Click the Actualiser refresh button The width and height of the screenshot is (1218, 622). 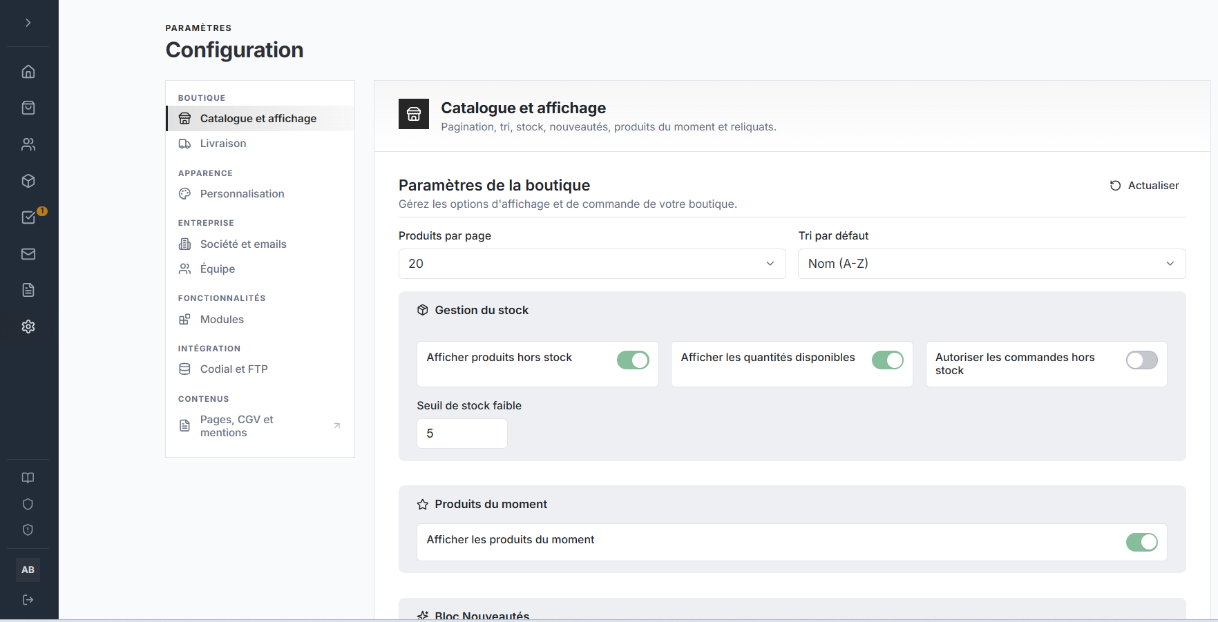point(1144,186)
